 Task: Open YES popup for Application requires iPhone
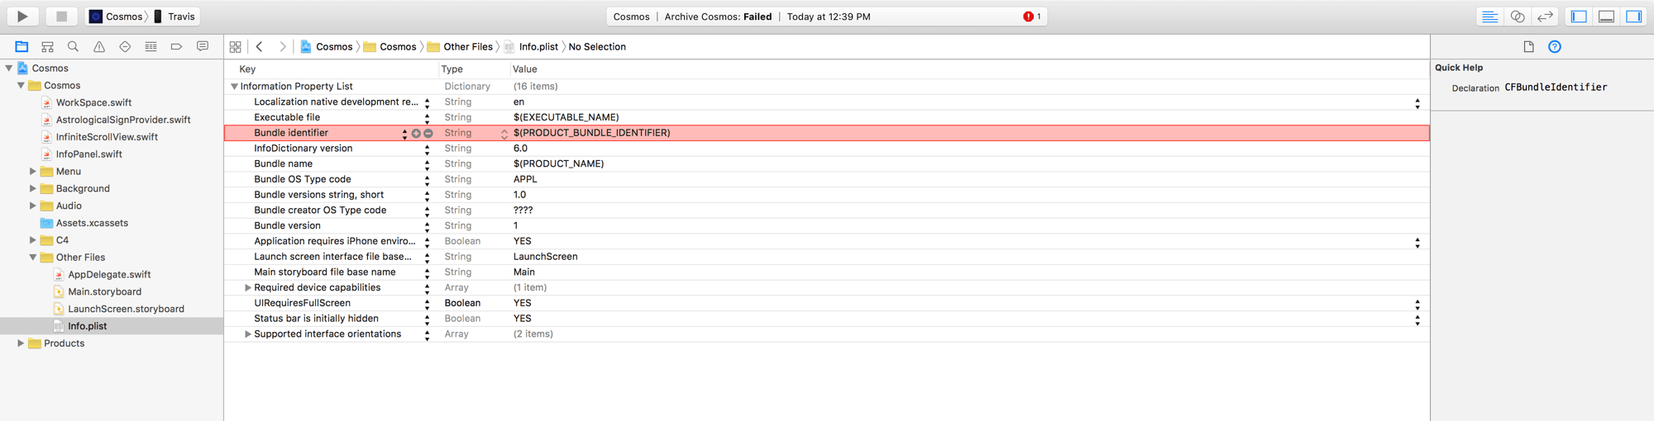point(1417,243)
